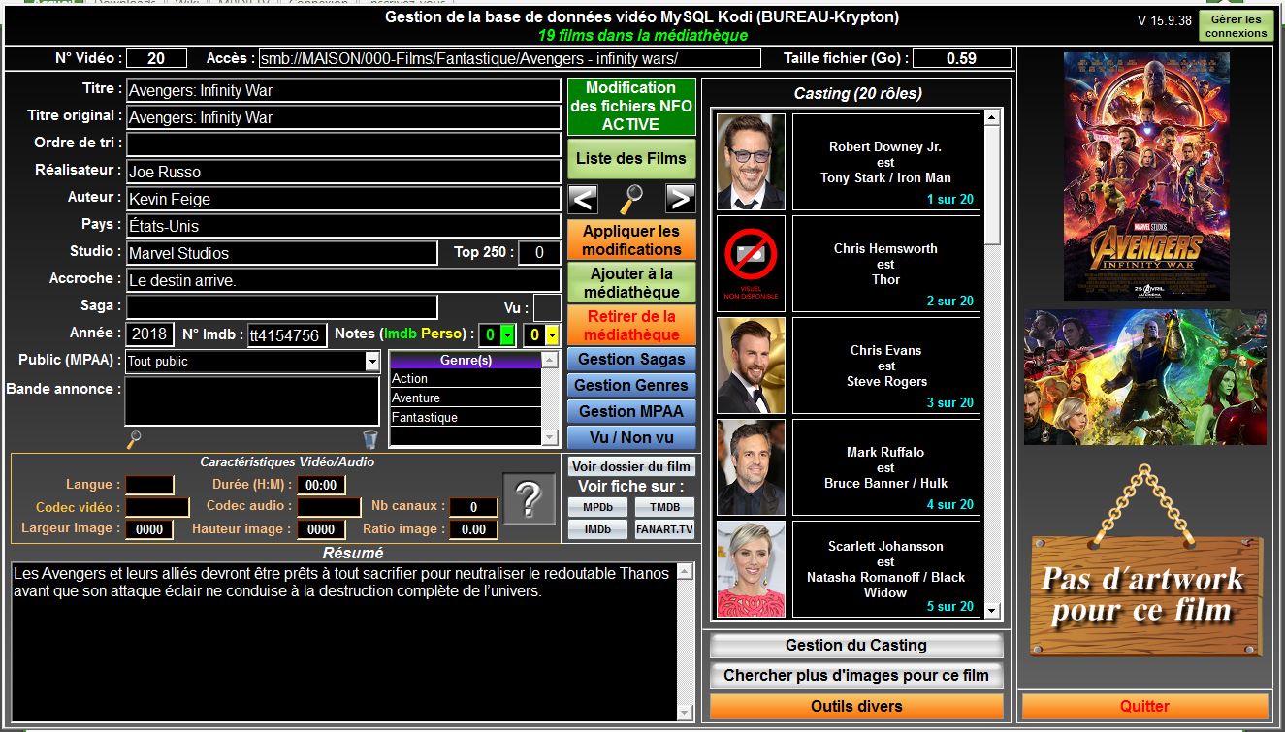
Task: Click the magnifying glass search icon between arrows
Action: (x=631, y=199)
